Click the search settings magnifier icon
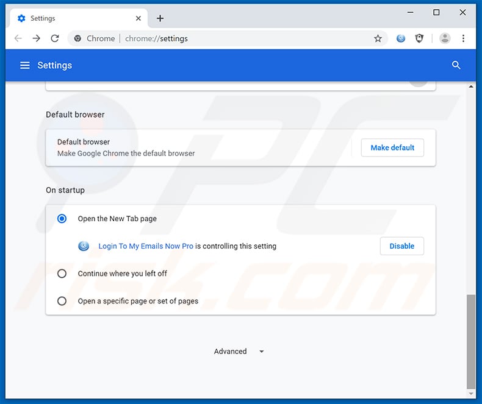The image size is (482, 404). (x=456, y=65)
